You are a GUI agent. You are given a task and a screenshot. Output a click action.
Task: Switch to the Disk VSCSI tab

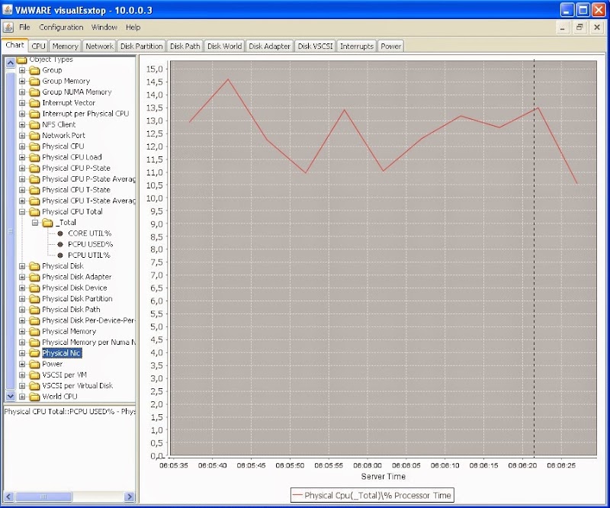(315, 46)
